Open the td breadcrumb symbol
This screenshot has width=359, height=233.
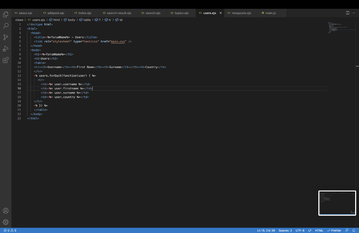[x=119, y=20]
